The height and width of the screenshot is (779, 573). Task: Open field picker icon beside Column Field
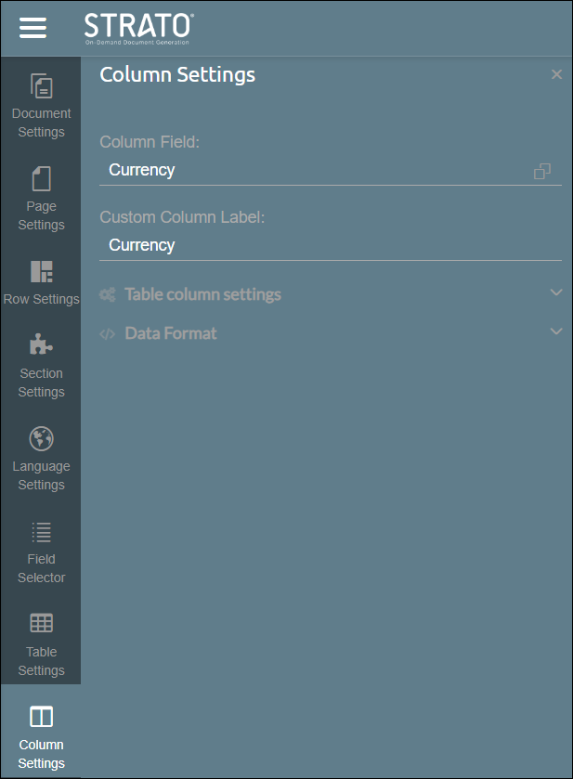(542, 171)
